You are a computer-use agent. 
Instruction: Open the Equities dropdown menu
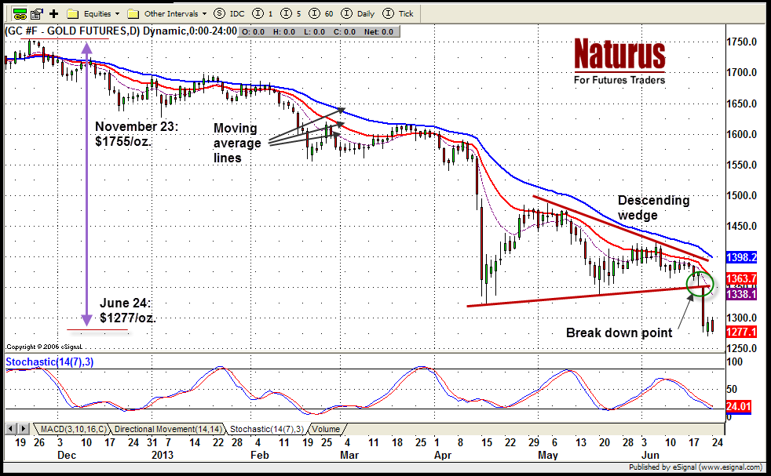93,13
